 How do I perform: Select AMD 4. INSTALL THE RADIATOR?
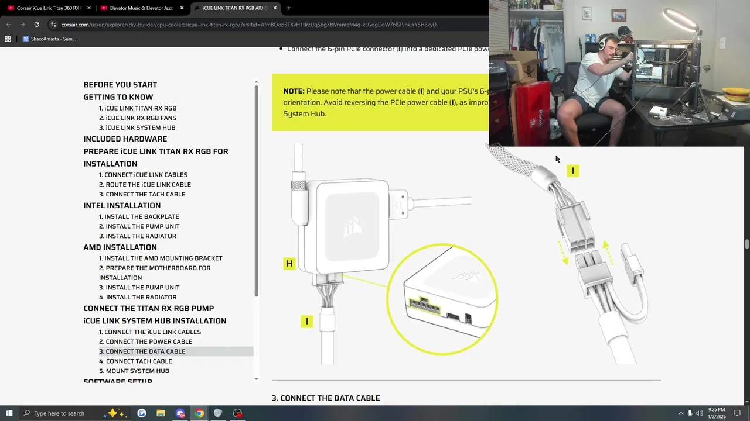(138, 297)
